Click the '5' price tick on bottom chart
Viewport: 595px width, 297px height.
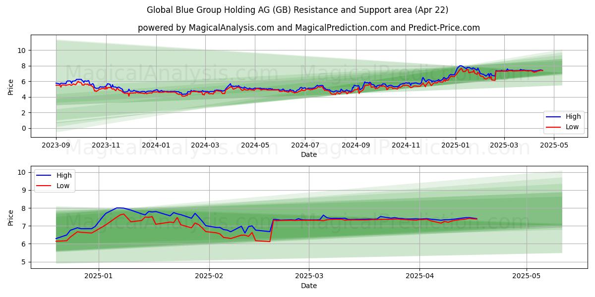24,262
